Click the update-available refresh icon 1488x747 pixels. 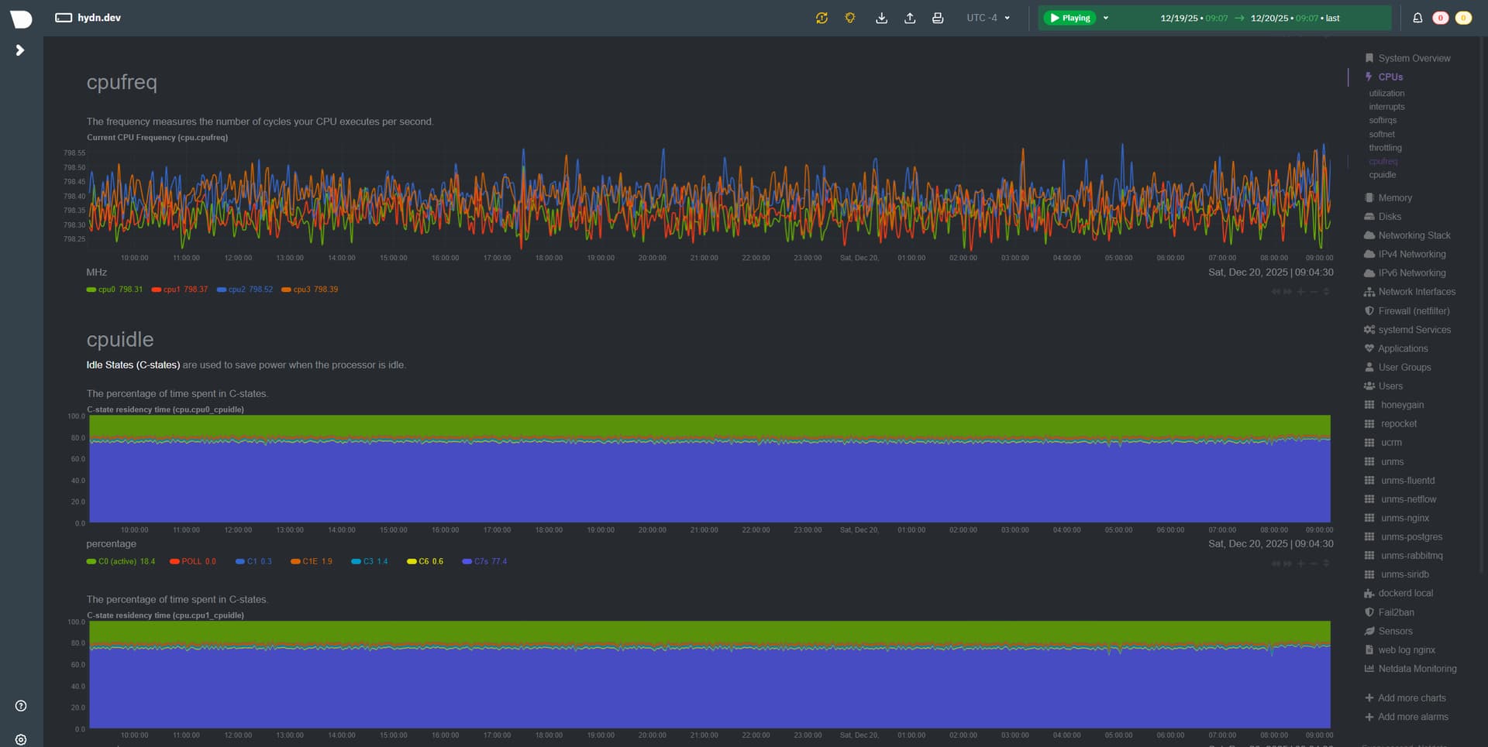(x=821, y=18)
